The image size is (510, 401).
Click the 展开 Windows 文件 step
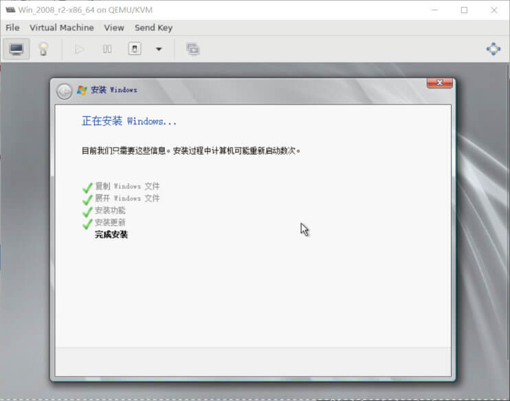click(x=127, y=198)
